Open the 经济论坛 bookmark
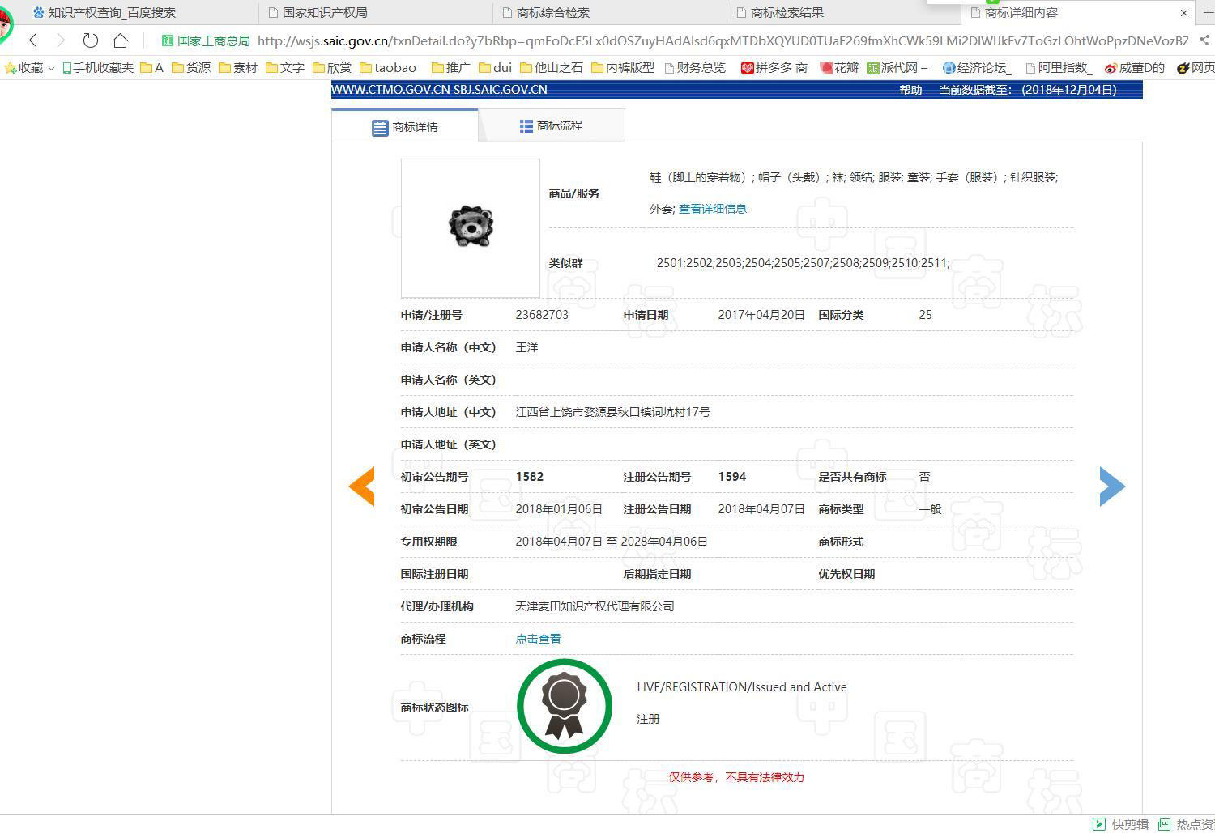Image resolution: width=1215 pixels, height=833 pixels. click(x=976, y=67)
